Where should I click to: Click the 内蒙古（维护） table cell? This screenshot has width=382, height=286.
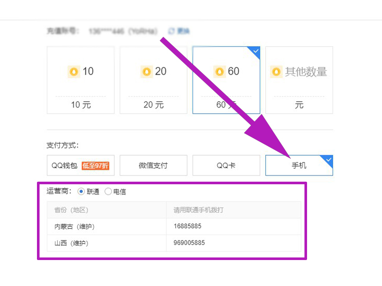(107, 226)
